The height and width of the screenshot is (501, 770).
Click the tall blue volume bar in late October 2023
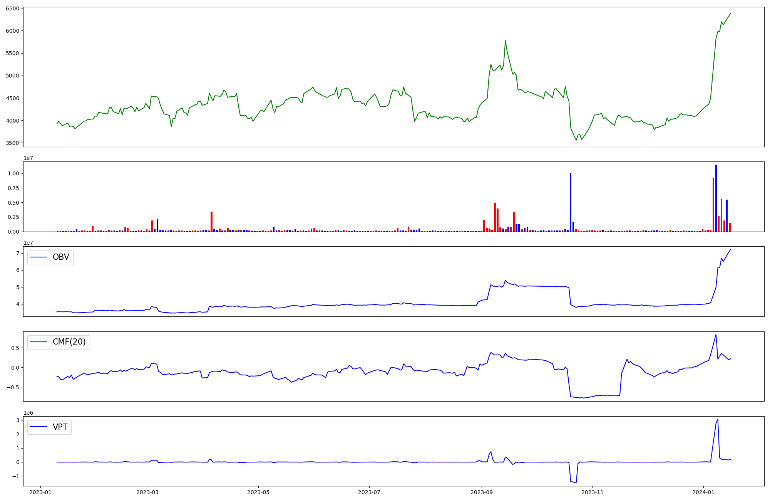coord(571,202)
